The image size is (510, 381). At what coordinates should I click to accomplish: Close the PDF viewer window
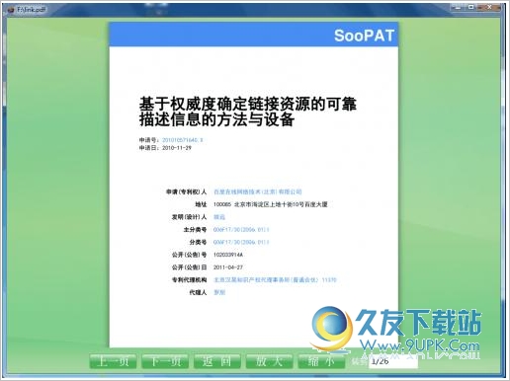pyautogui.click(x=490, y=7)
